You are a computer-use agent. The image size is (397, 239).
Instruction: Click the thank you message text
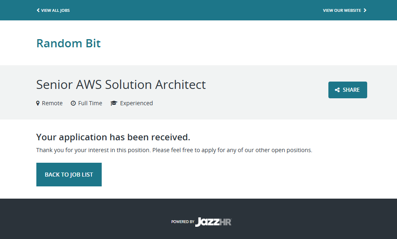pyautogui.click(x=174, y=150)
